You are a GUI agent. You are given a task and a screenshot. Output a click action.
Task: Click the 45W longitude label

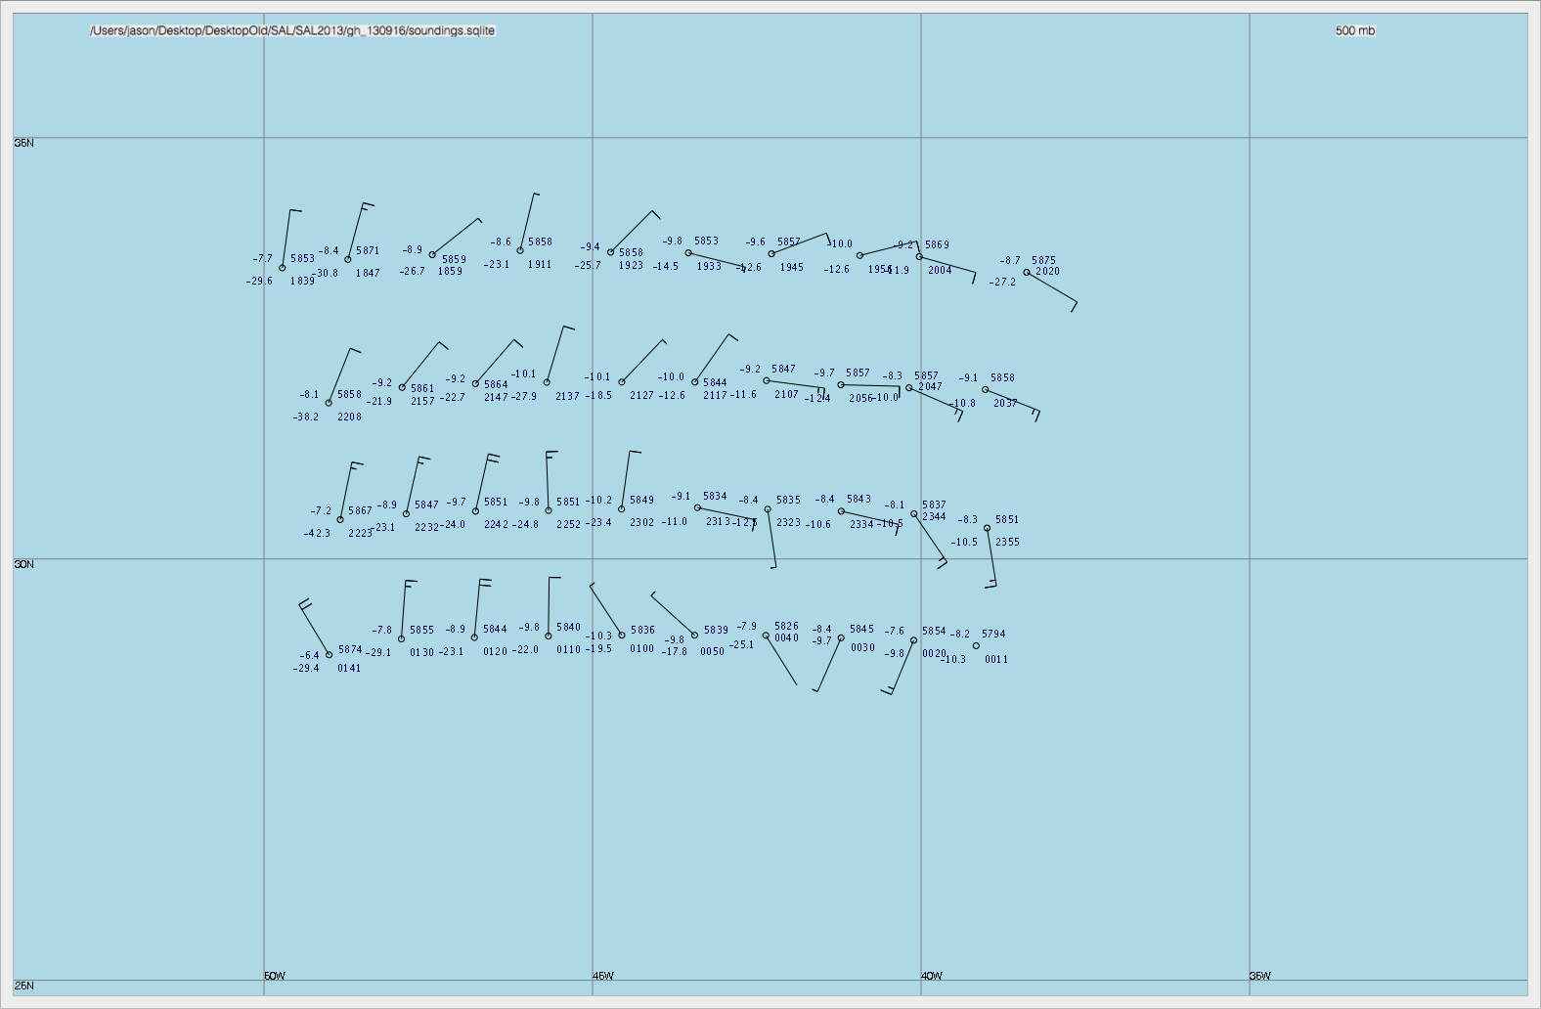(603, 976)
